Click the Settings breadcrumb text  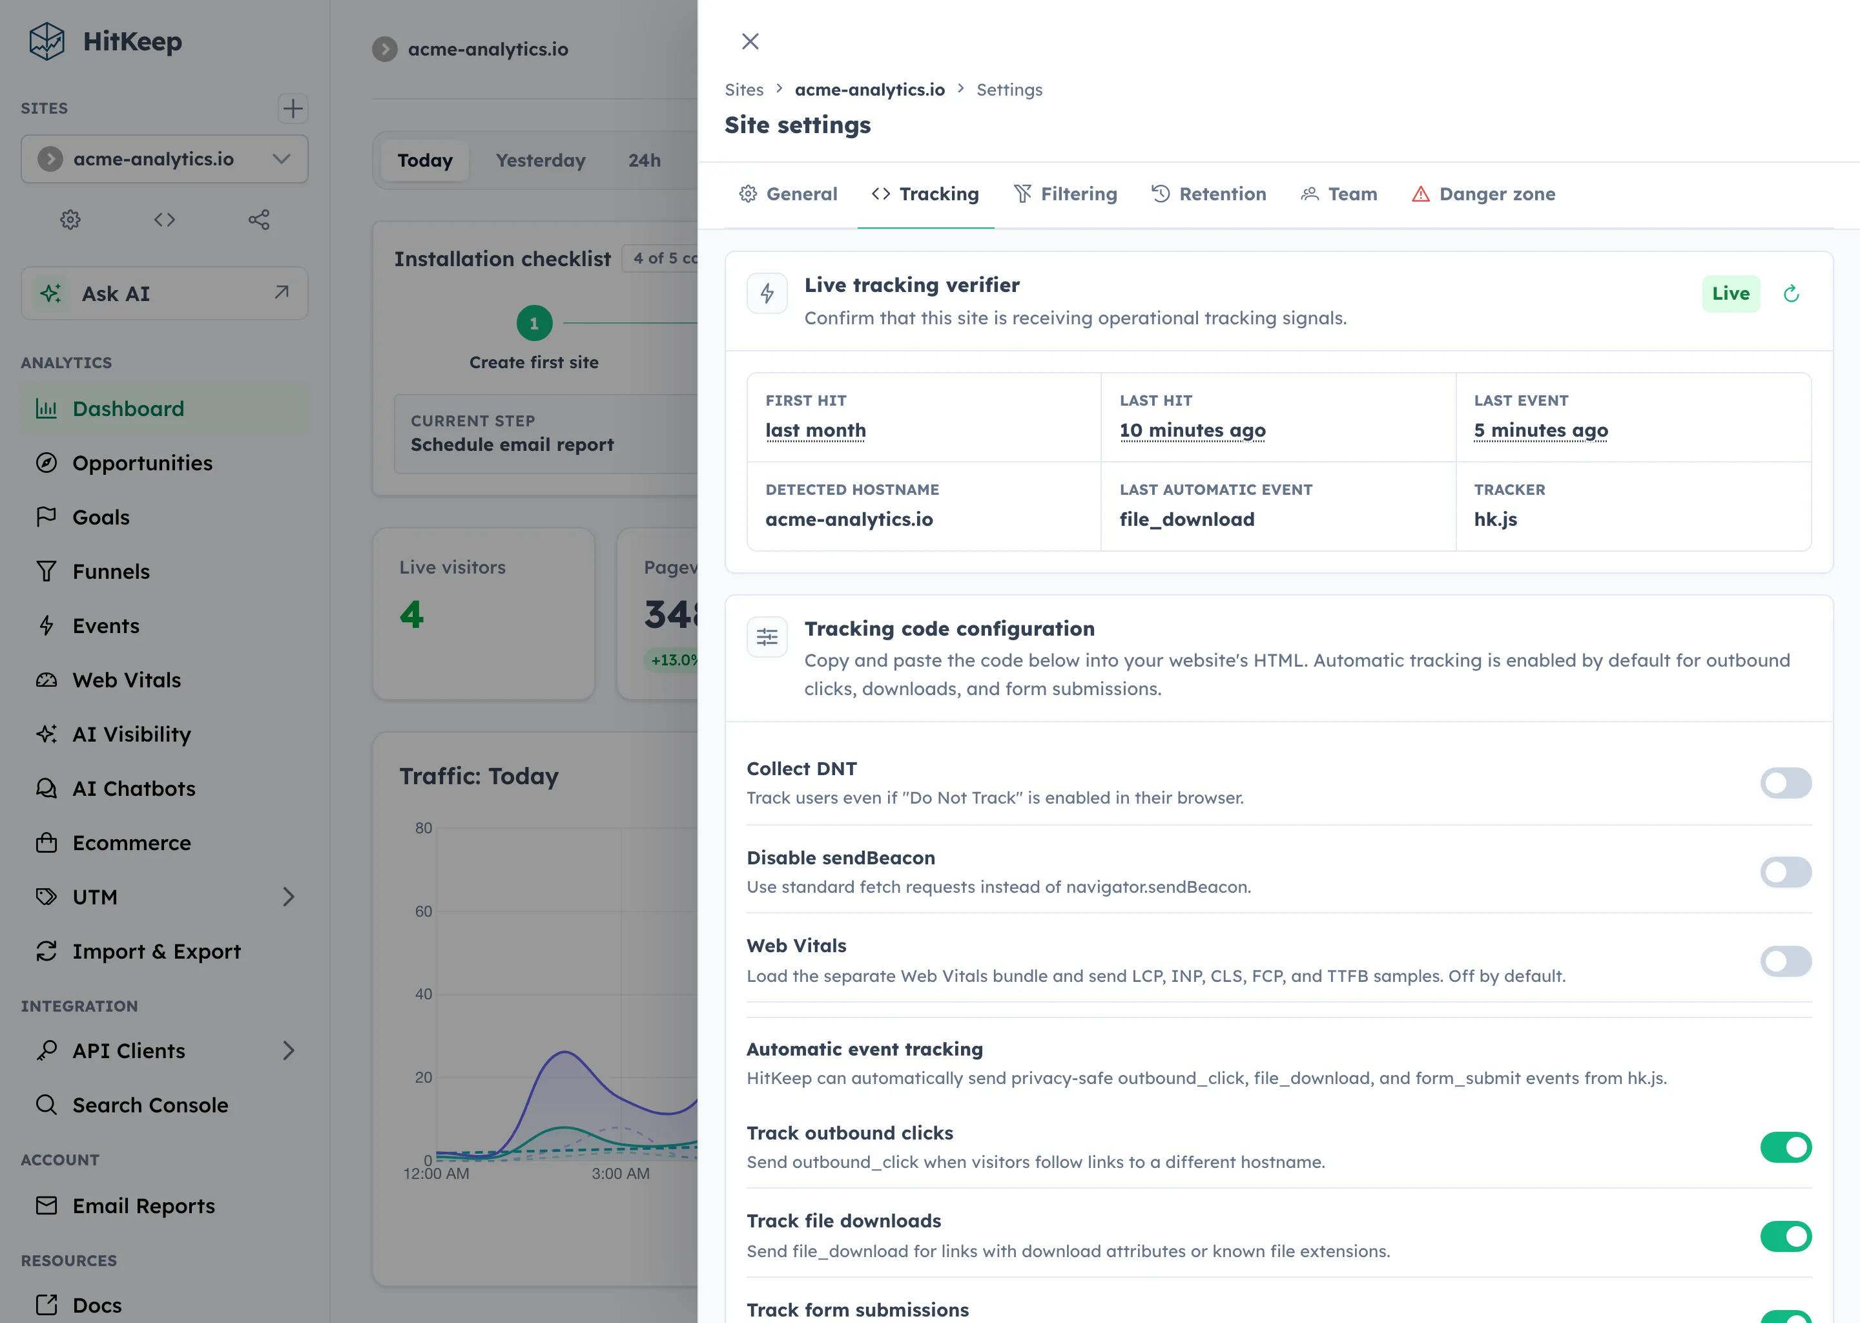coord(1009,90)
